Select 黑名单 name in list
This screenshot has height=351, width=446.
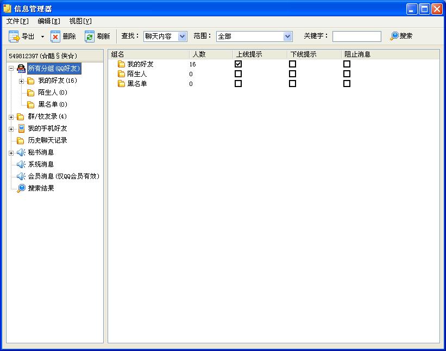tap(137, 83)
